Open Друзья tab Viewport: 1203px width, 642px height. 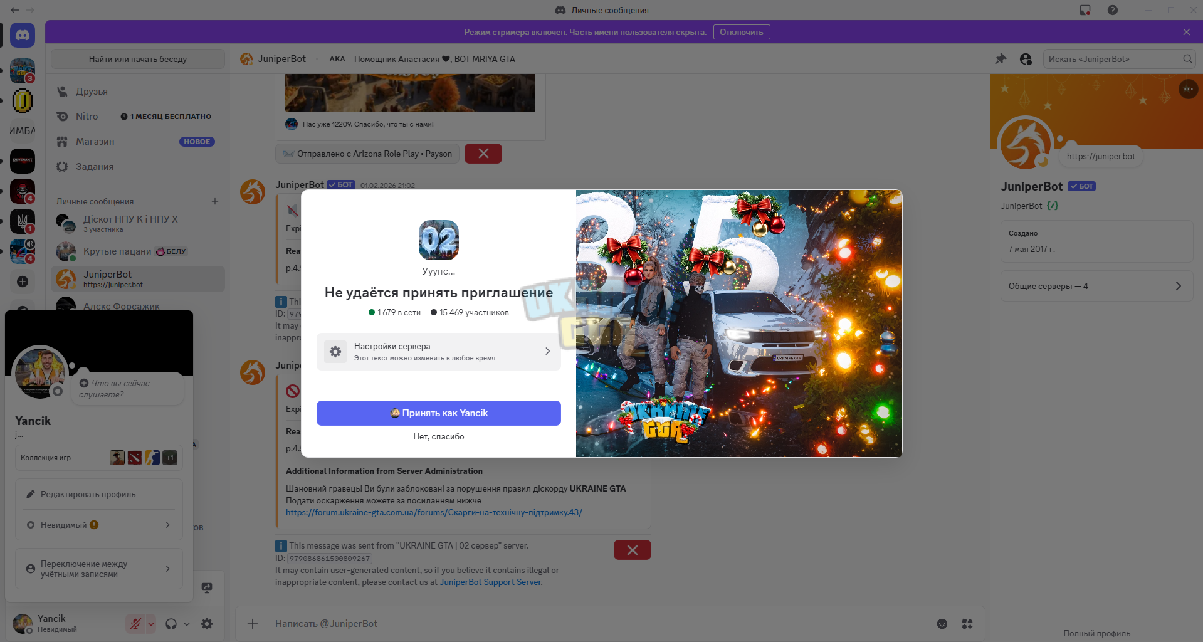coord(138,92)
